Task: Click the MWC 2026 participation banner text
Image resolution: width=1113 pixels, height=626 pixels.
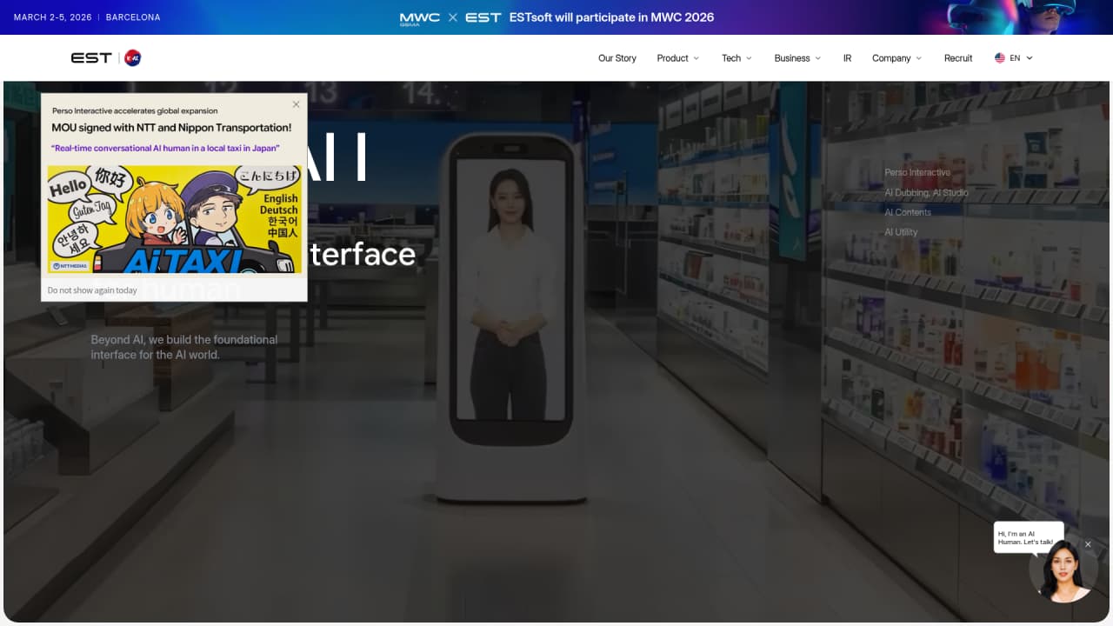Action: (612, 17)
